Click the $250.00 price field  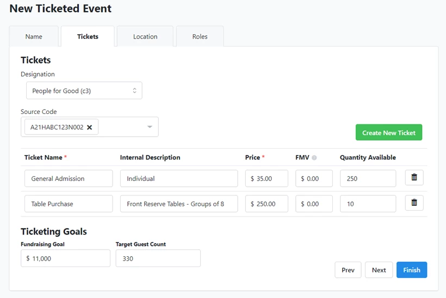point(267,204)
